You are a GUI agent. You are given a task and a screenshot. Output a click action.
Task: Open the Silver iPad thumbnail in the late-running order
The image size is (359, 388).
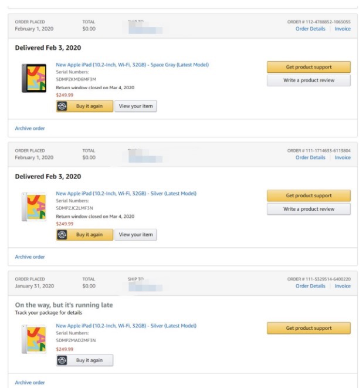34,339
